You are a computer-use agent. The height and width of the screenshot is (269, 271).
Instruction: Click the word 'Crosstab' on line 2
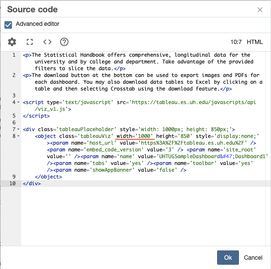tap(123, 89)
